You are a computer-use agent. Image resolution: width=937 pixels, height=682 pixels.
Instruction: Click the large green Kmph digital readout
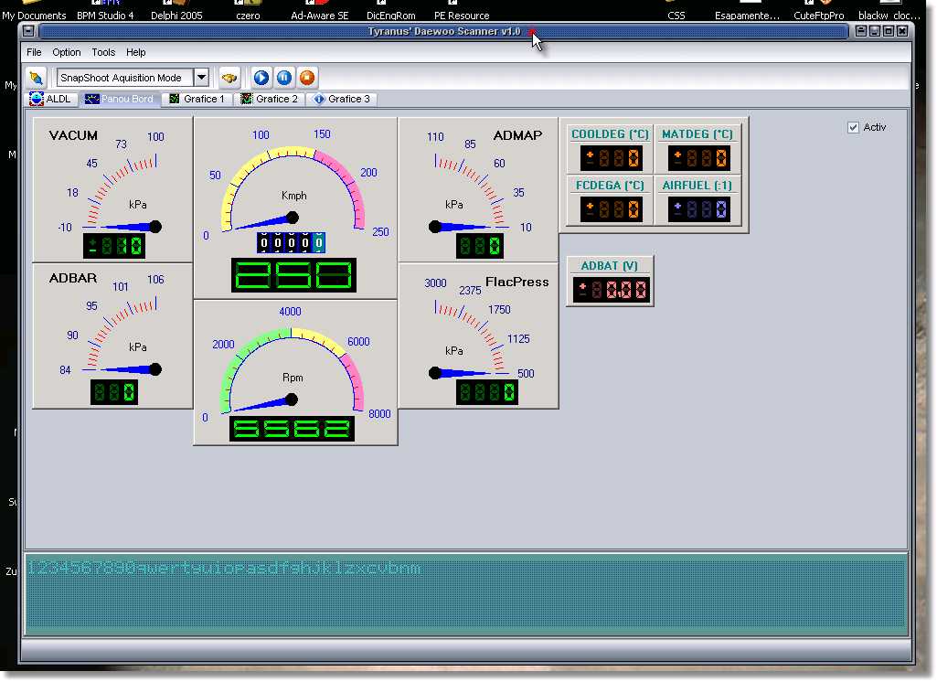[293, 275]
